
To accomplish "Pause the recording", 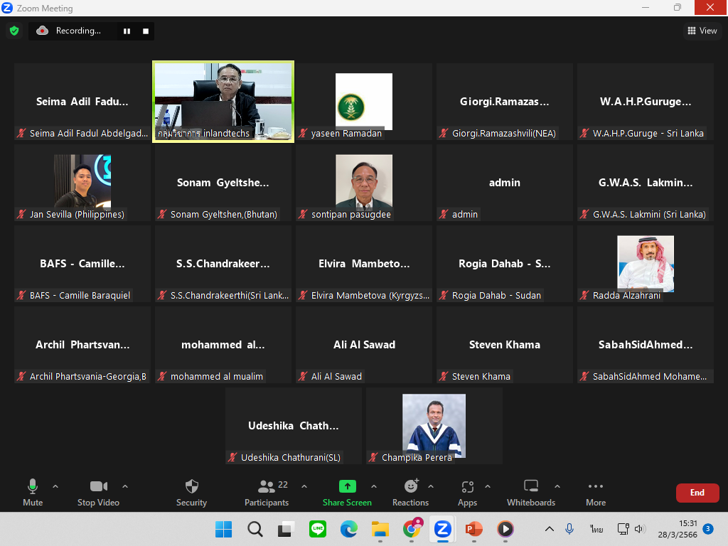I will (x=127, y=31).
